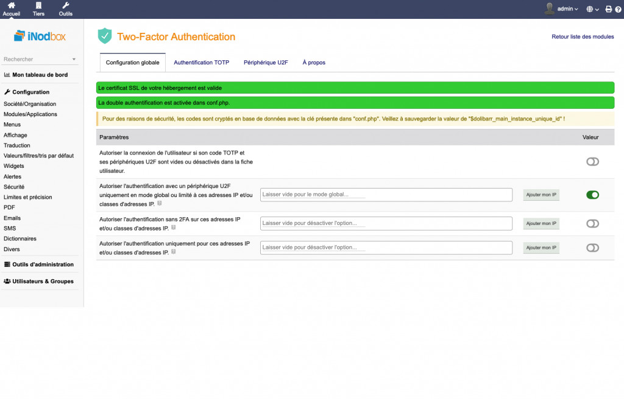The width and height of the screenshot is (624, 399).
Task: Click the admin user avatar
Action: pyautogui.click(x=550, y=9)
